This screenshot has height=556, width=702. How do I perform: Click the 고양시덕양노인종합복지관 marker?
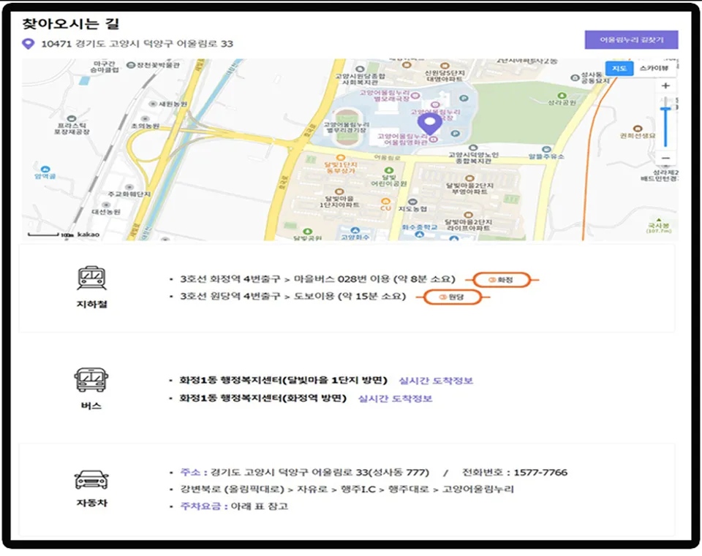[473, 148]
